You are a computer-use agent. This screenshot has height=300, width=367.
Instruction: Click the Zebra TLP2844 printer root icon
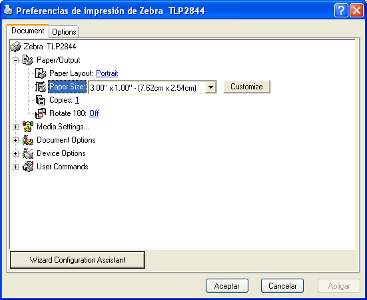15,47
